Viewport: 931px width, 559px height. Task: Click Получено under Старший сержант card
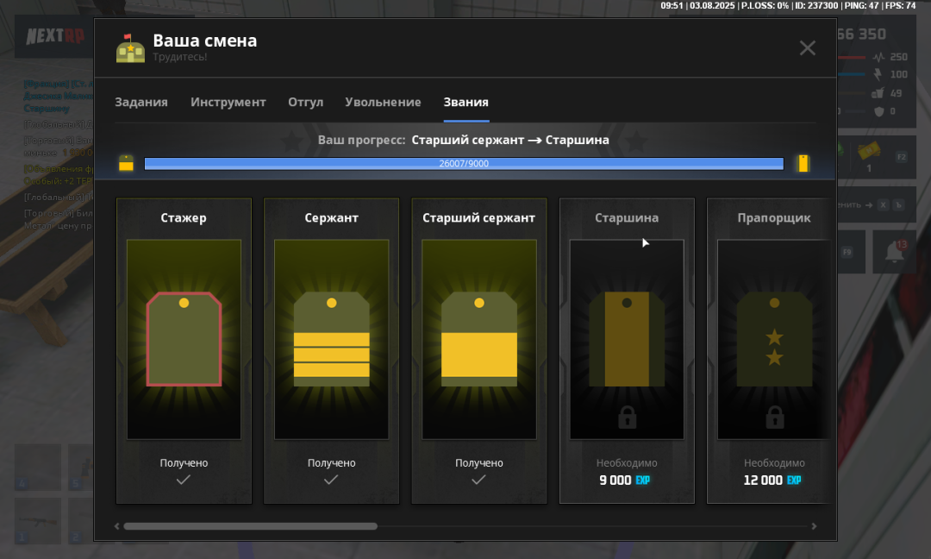point(478,462)
